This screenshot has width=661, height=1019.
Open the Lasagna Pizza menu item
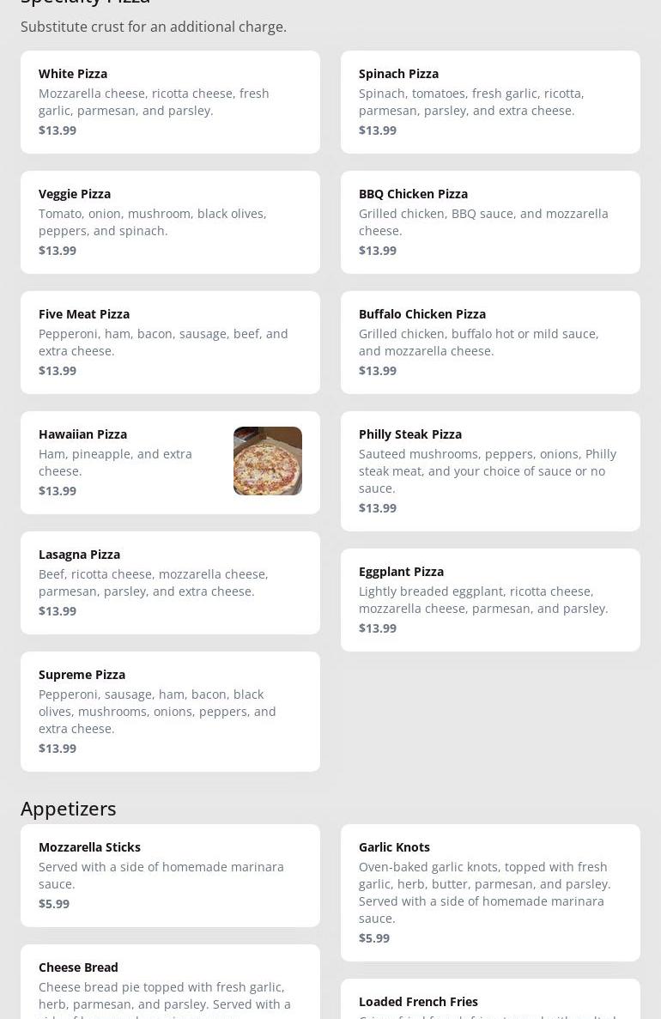[x=170, y=583]
